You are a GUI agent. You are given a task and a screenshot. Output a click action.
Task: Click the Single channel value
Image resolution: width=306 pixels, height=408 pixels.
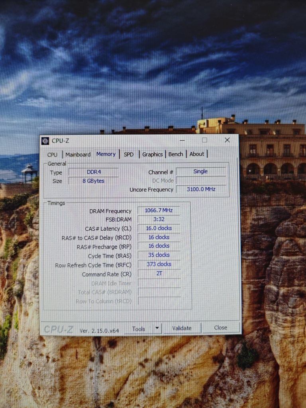201,171
